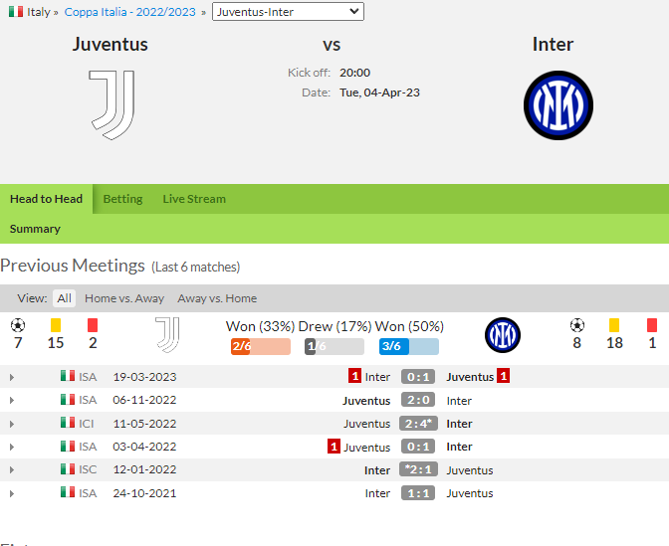Open the Betting tab
Viewport: 669px width, 546px height.
click(123, 199)
